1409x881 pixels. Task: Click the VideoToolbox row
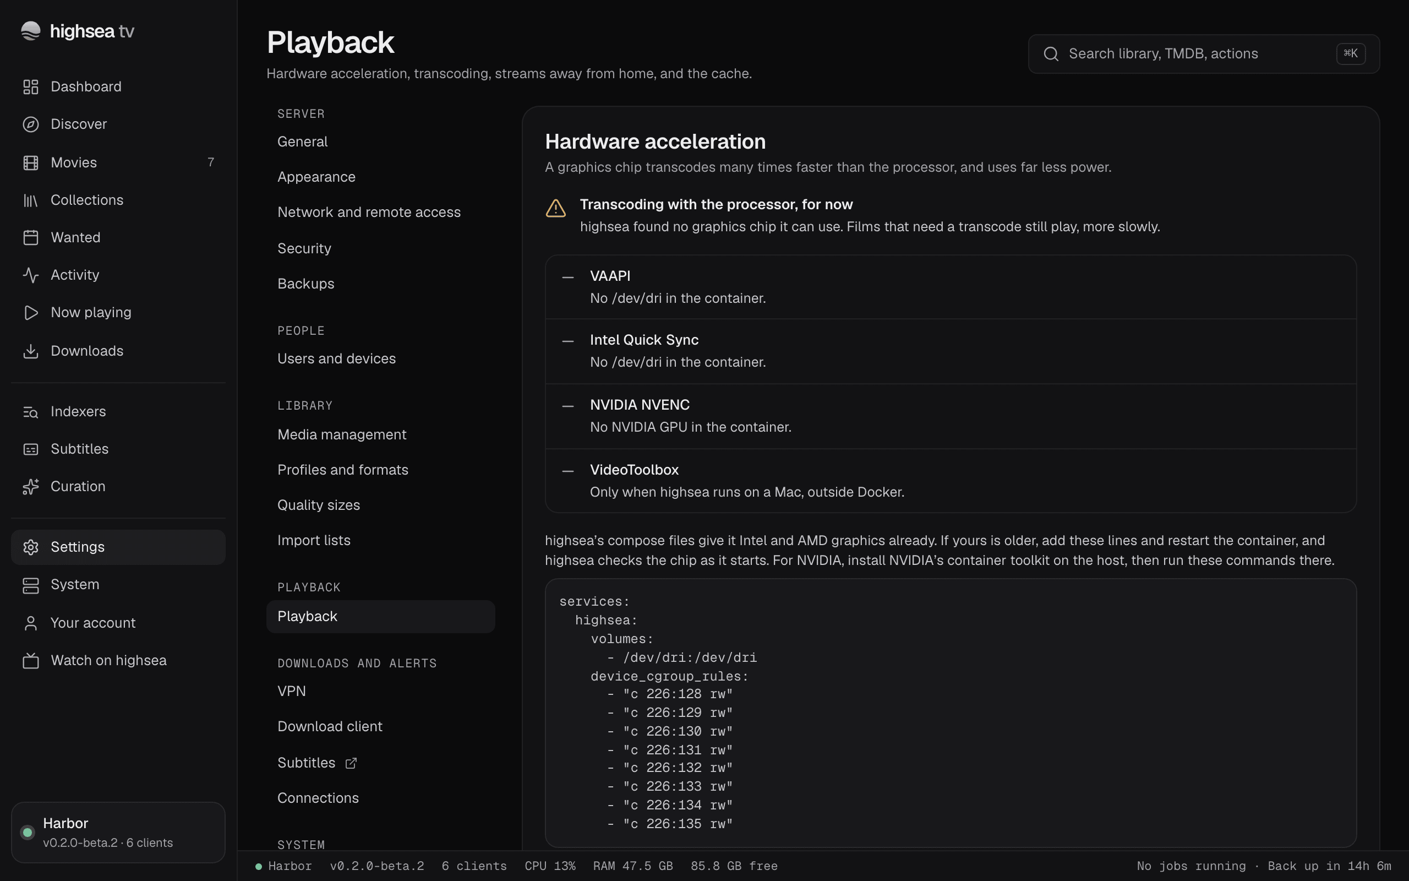click(x=951, y=481)
